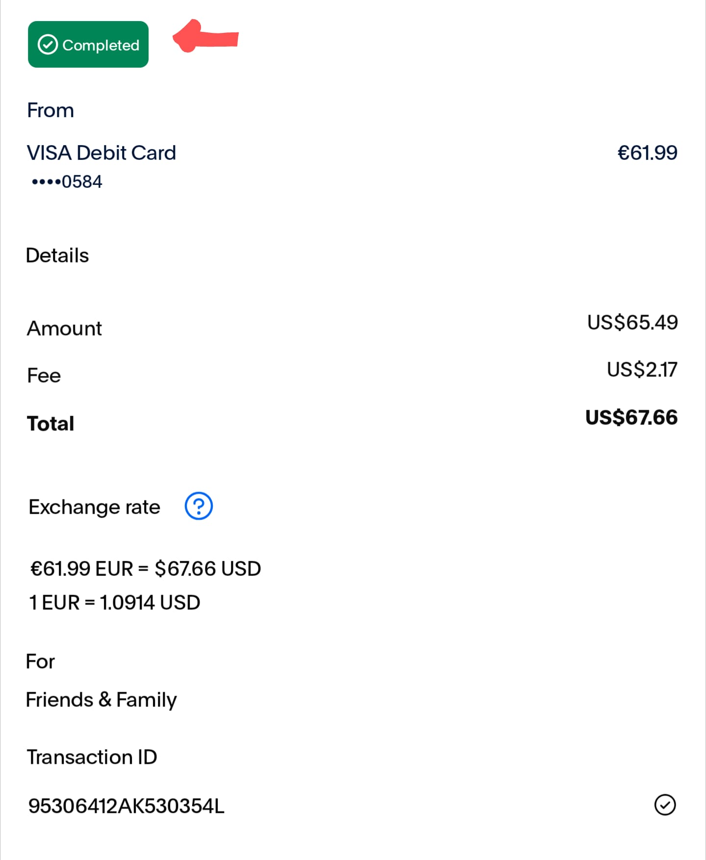The image size is (706, 860).
Task: Click the bold Total label
Action: [x=50, y=423]
